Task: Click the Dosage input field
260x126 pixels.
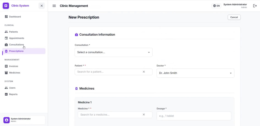Action: point(194,116)
